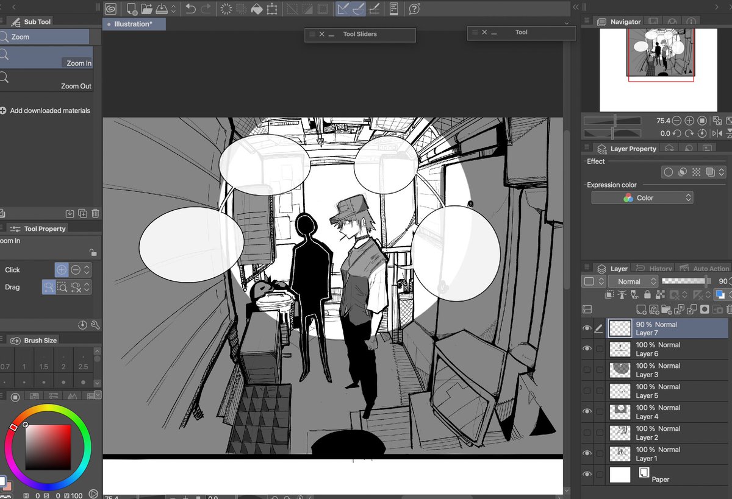Hide Layer 7 with eye icon
This screenshot has height=499, width=732.
coord(587,328)
